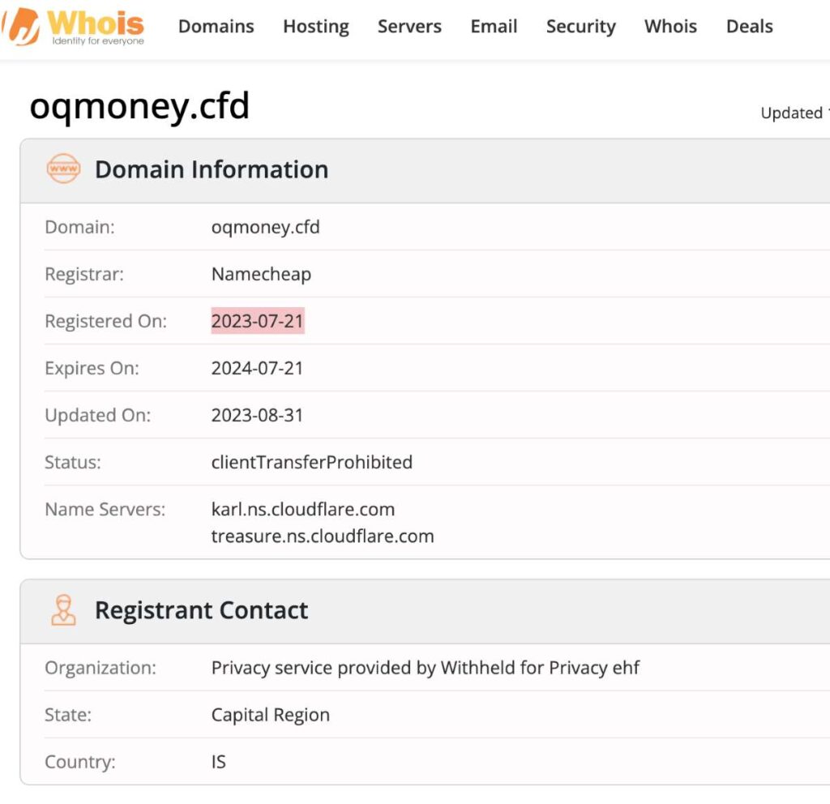
Task: Click the domain title oqmoney.cfd
Action: pos(139,105)
